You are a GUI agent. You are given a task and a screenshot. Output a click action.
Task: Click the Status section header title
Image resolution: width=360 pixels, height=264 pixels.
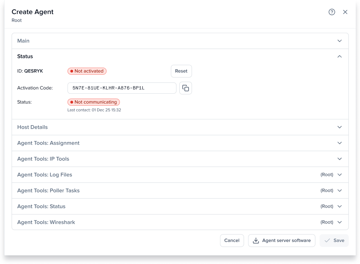click(x=25, y=57)
